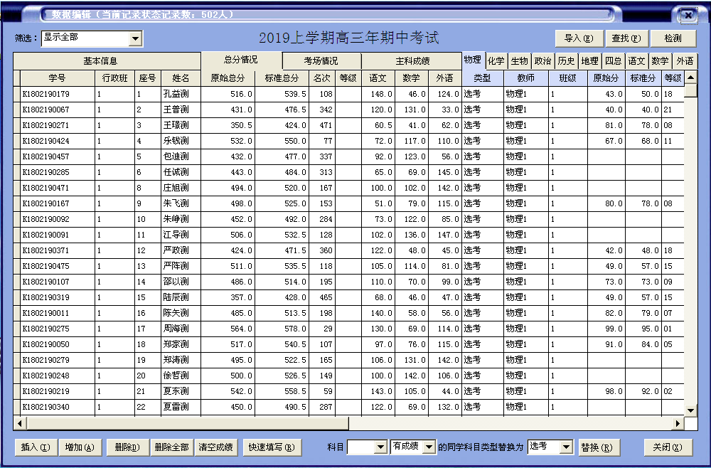Click the 导入(E) import button
Viewport: 711px width, 468px height.
(579, 38)
